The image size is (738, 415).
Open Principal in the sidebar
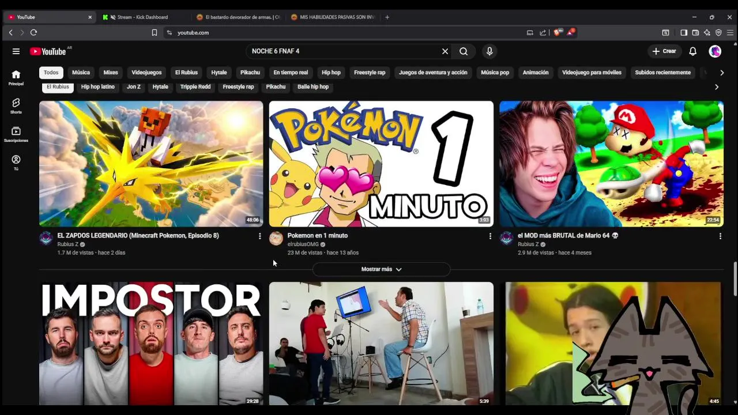pyautogui.click(x=16, y=78)
